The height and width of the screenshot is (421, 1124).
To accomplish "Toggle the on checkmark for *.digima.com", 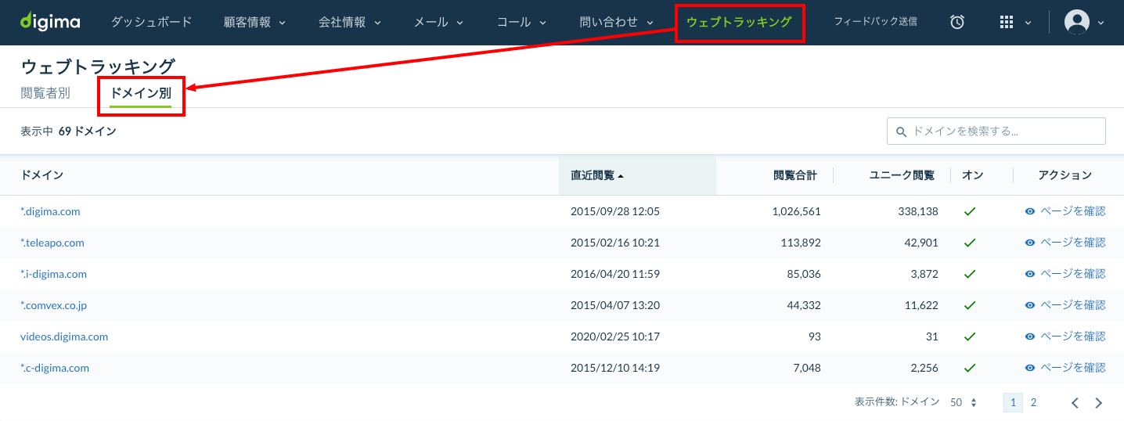I will (x=970, y=211).
